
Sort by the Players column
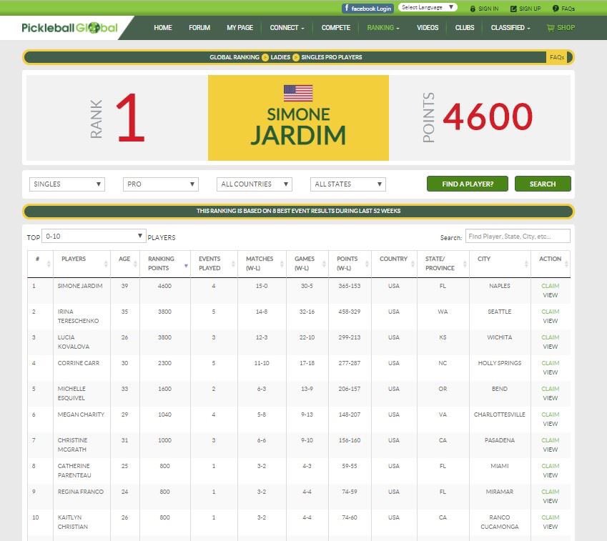(82, 264)
